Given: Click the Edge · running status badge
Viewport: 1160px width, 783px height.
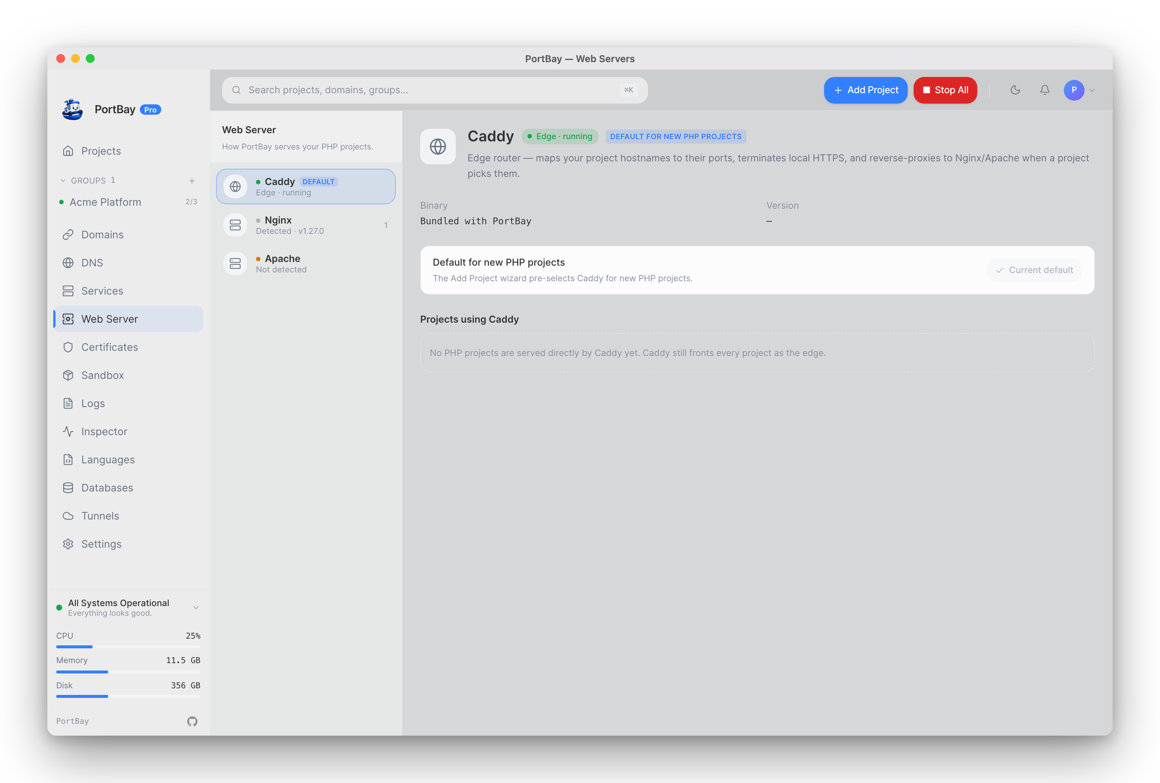Looking at the screenshot, I should 560,136.
